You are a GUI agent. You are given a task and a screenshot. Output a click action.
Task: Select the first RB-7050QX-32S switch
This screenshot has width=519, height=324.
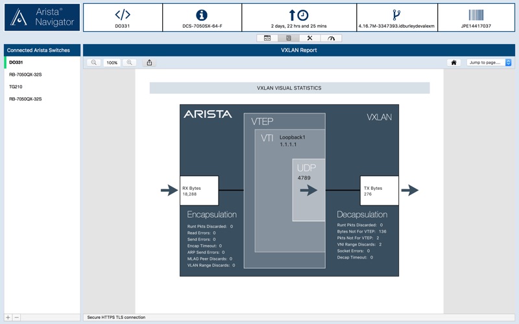[x=42, y=75]
